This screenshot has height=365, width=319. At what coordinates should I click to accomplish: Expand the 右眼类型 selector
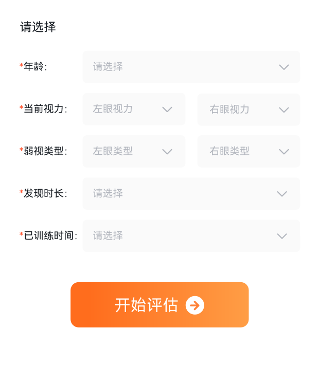click(229, 151)
